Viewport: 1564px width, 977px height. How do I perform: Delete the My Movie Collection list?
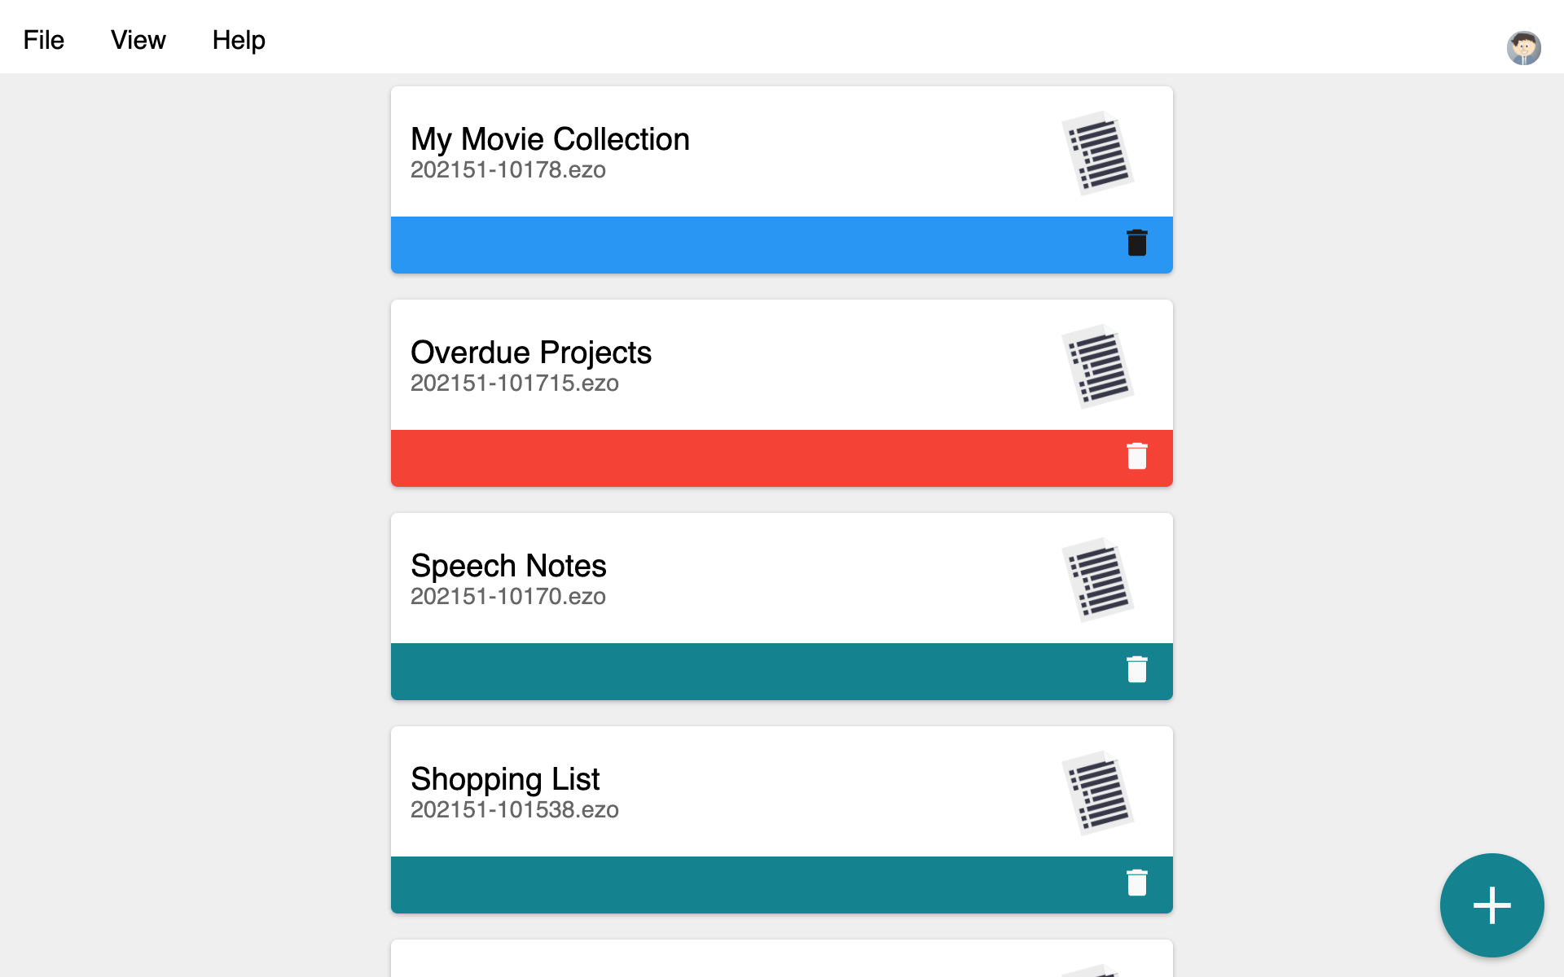click(1137, 242)
